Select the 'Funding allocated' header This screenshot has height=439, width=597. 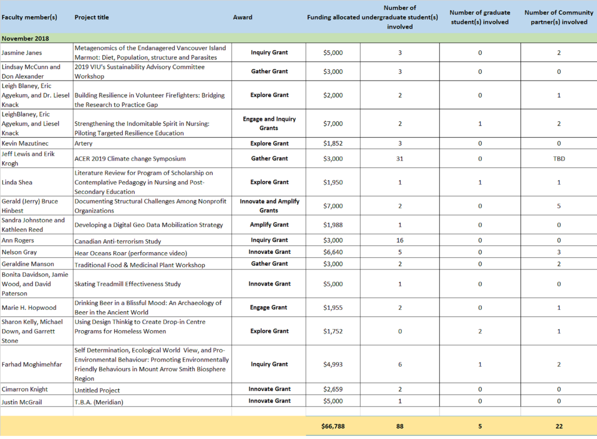pos(334,17)
